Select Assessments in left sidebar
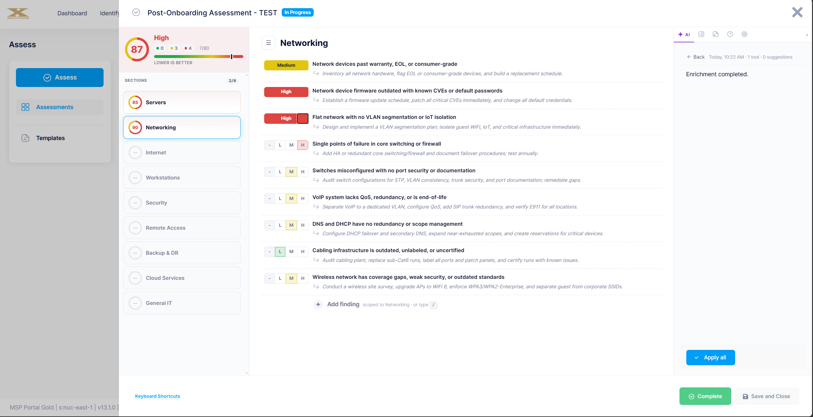This screenshot has width=813, height=417. point(60,107)
